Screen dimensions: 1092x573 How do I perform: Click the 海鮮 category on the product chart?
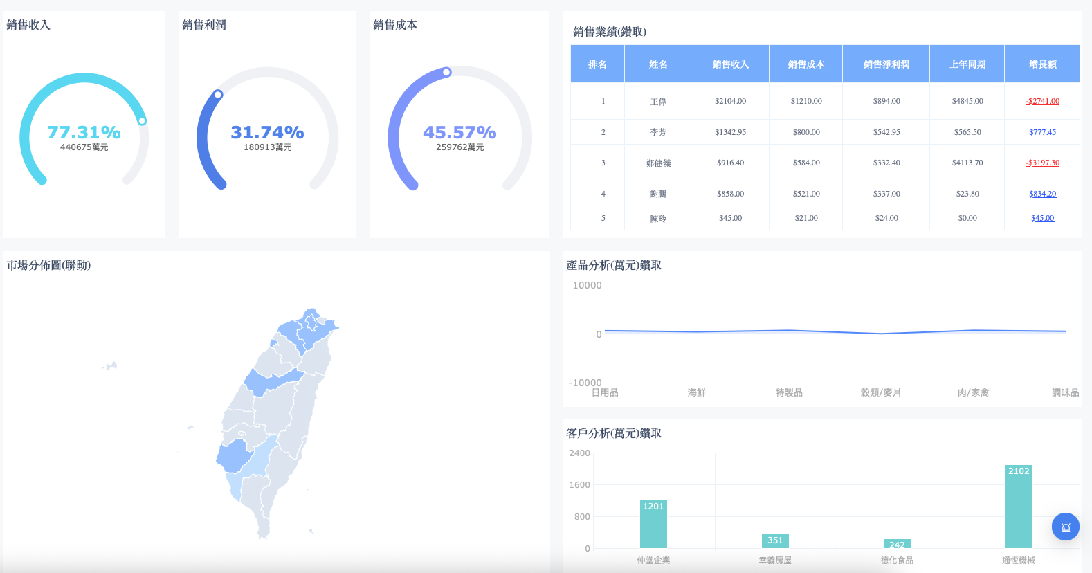(x=696, y=392)
